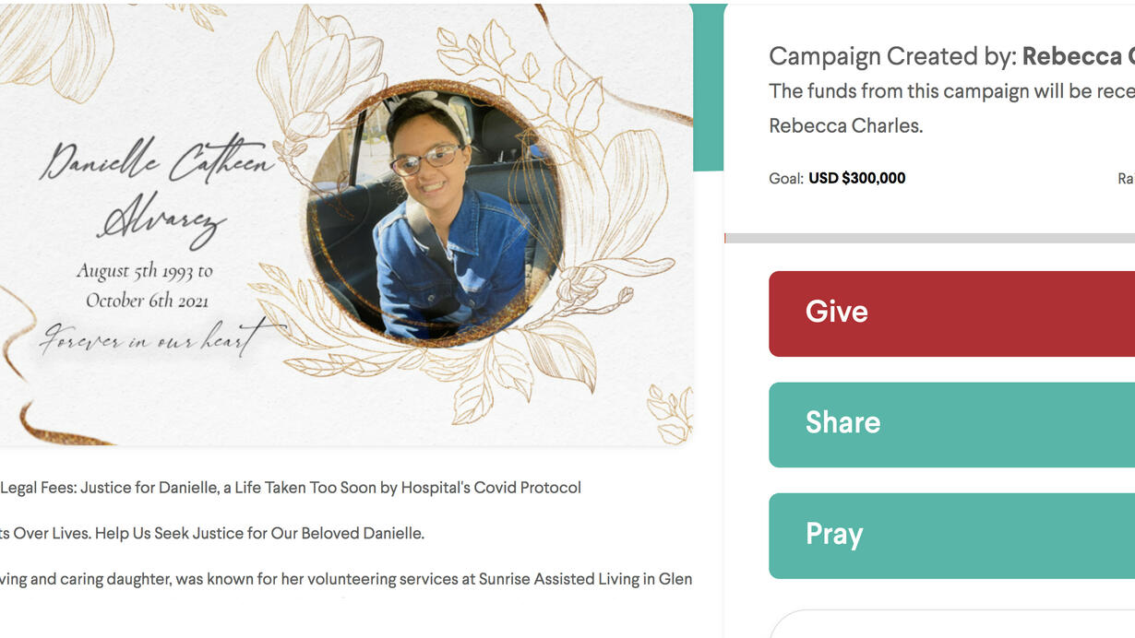
Task: Click the Danielle Catheen Alvarez script name
Action: (159, 189)
